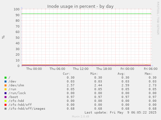This screenshot has width=161, height=120.
Task: Click the dark blue swatch for /run/lock
Action: coord(6,93)
